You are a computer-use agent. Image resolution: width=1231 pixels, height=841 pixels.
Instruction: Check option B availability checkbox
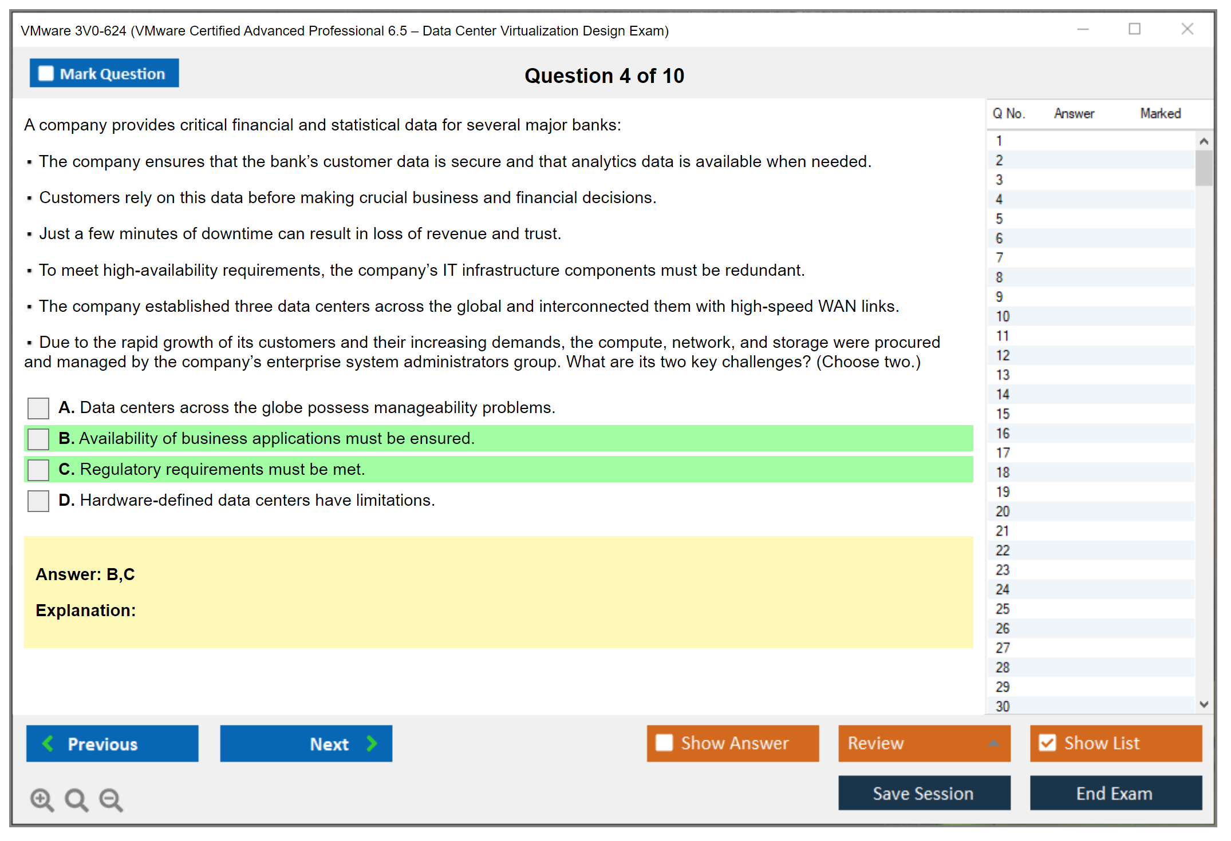click(38, 439)
